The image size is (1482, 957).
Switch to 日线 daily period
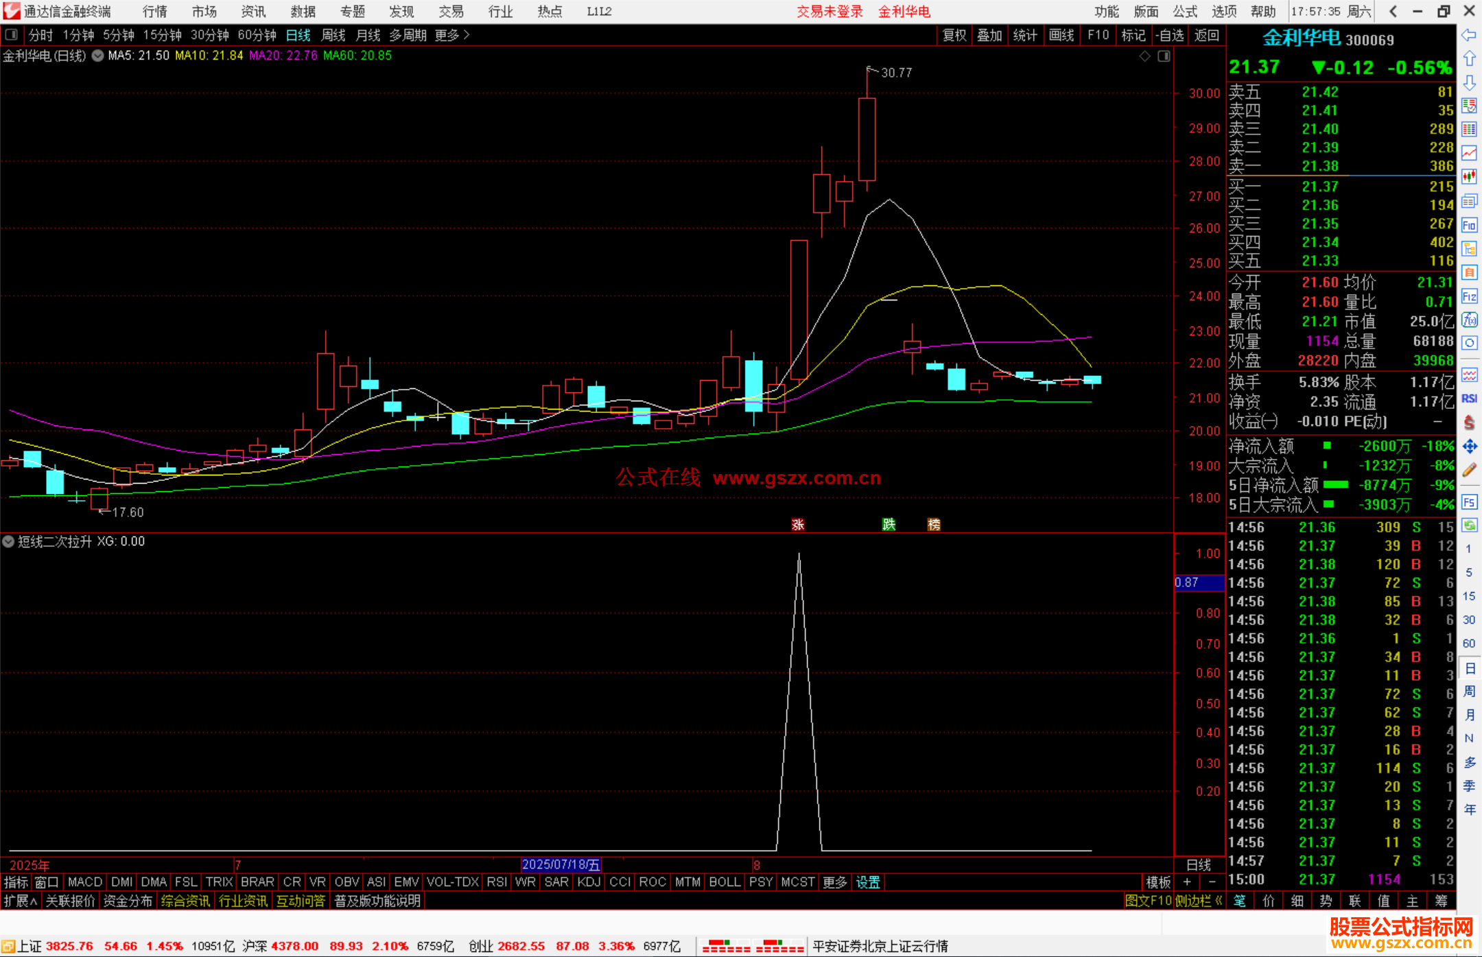(298, 35)
